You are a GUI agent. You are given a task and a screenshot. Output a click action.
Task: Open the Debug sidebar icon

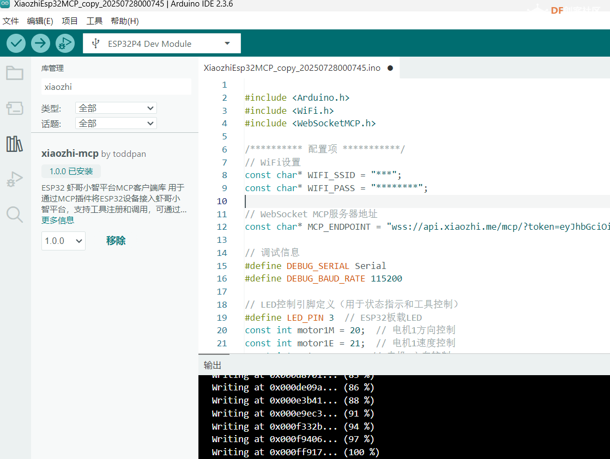[x=15, y=179]
